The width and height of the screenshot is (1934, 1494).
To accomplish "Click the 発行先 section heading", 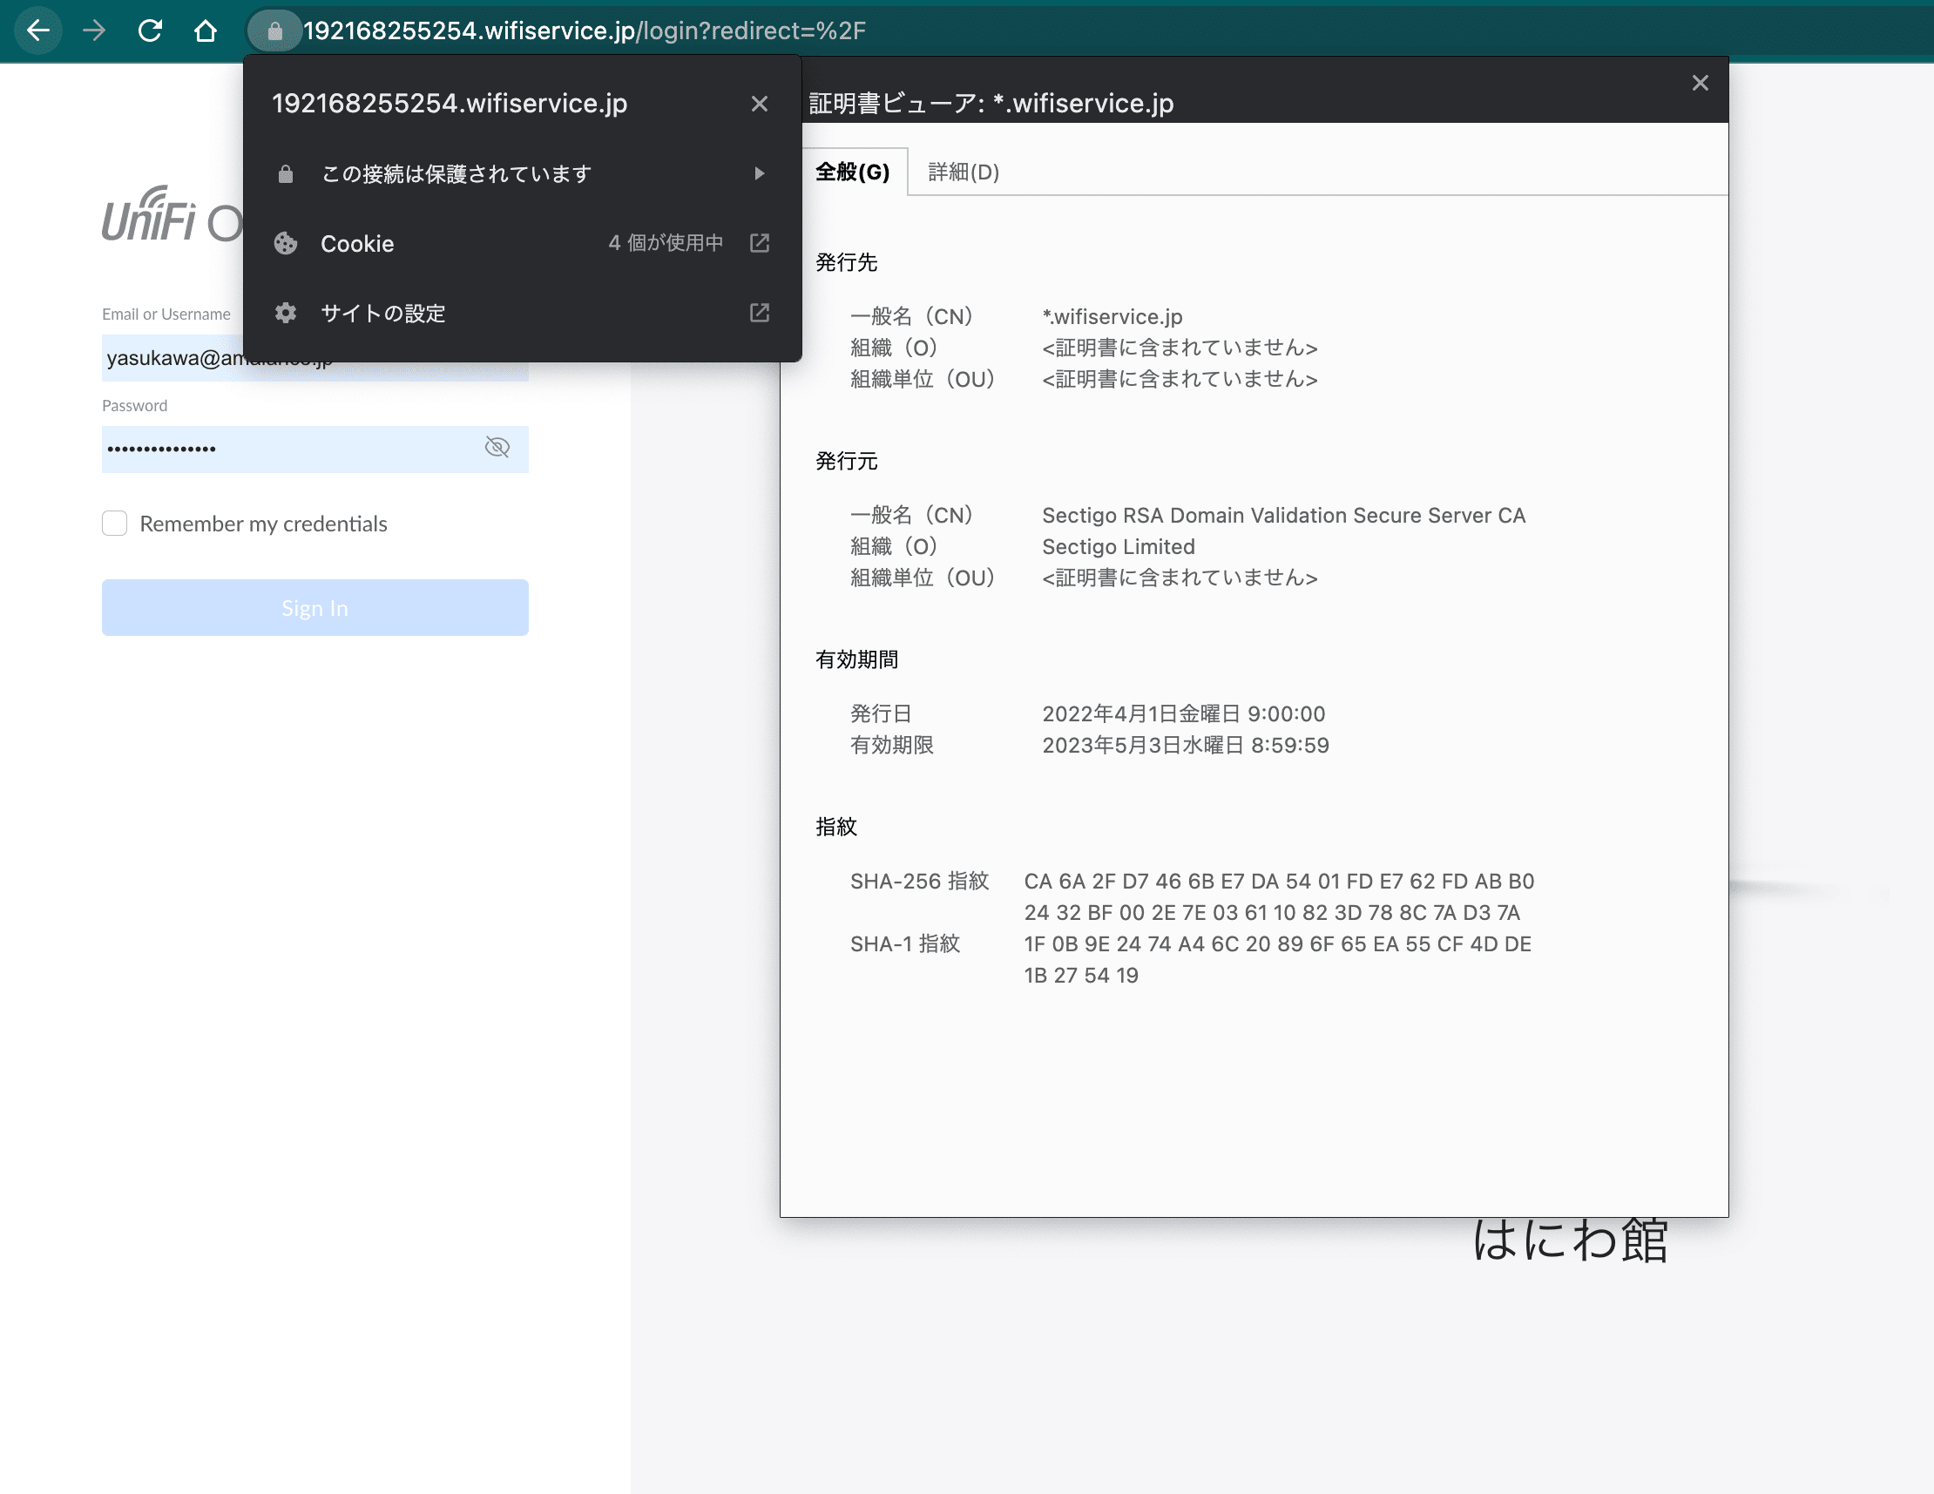I will (x=846, y=262).
